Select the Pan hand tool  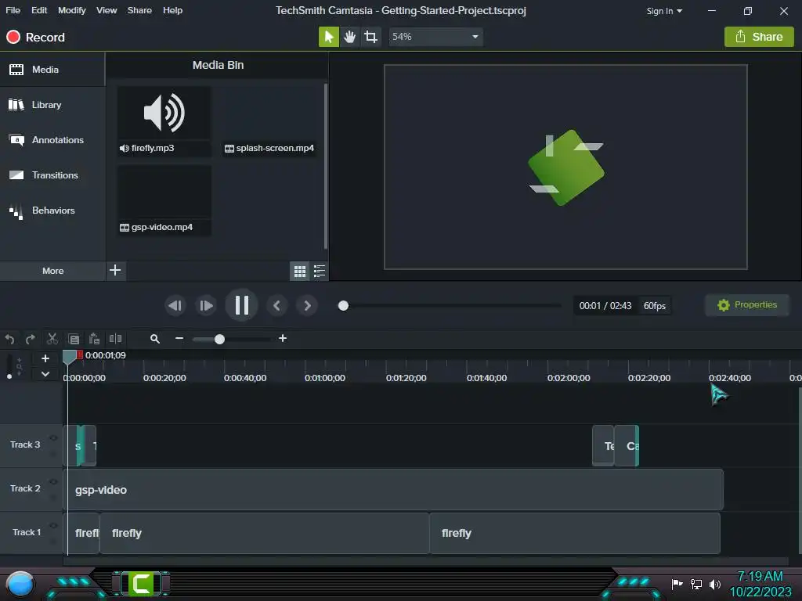tap(350, 37)
